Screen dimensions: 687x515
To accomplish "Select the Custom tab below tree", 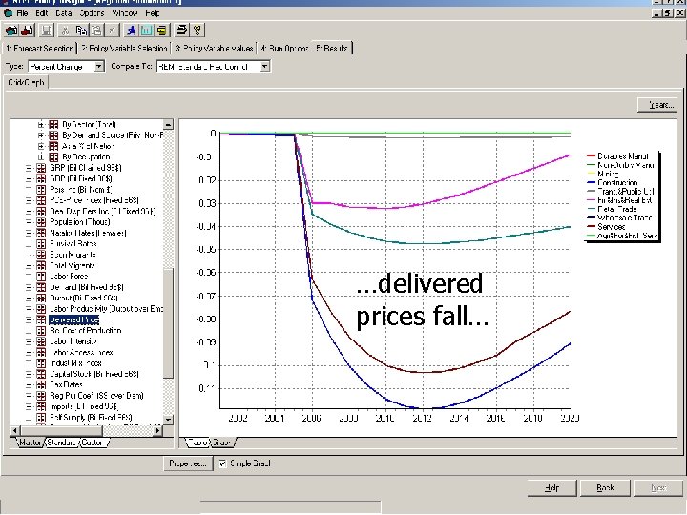I will 93,443.
